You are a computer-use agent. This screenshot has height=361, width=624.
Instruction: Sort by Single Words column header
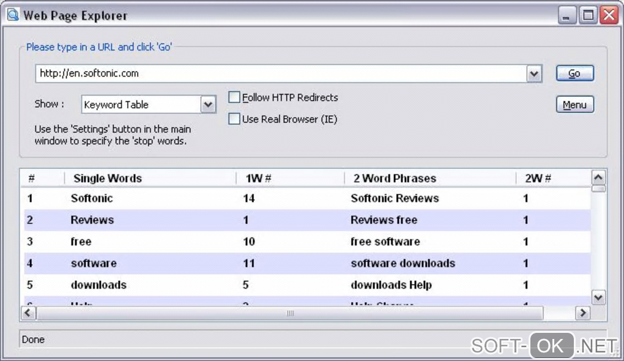tap(108, 179)
